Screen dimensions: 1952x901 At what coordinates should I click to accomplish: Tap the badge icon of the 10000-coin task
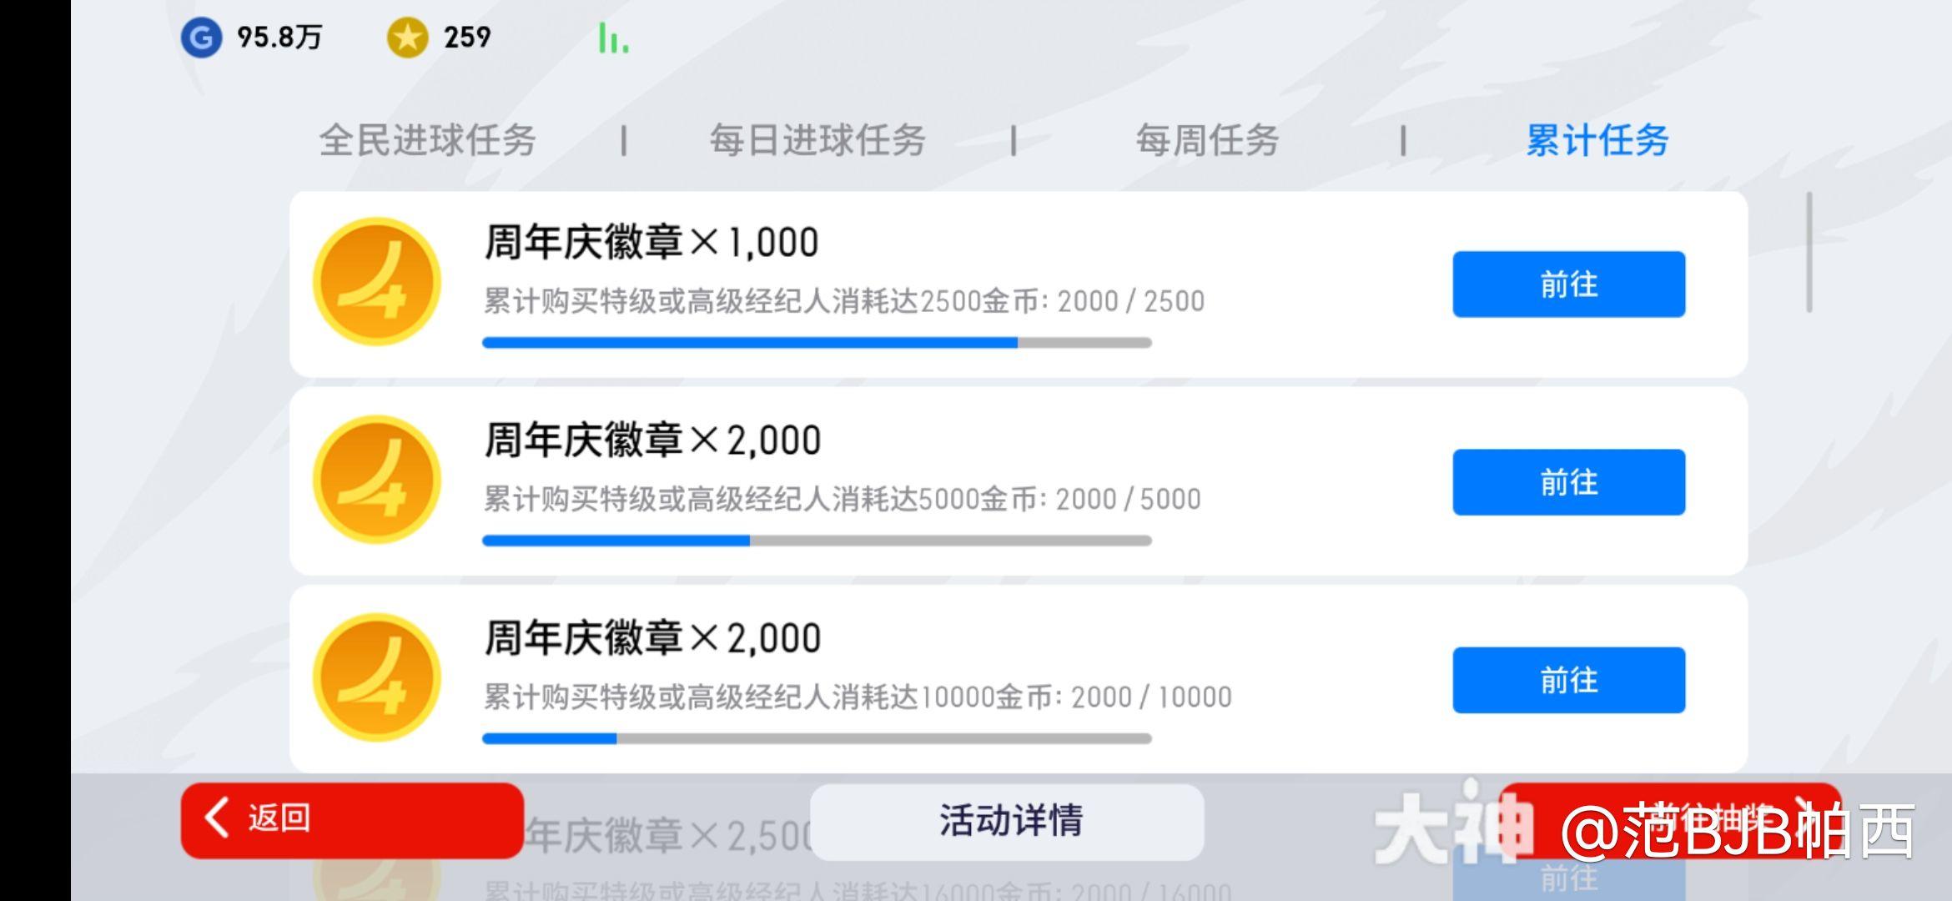(x=377, y=677)
